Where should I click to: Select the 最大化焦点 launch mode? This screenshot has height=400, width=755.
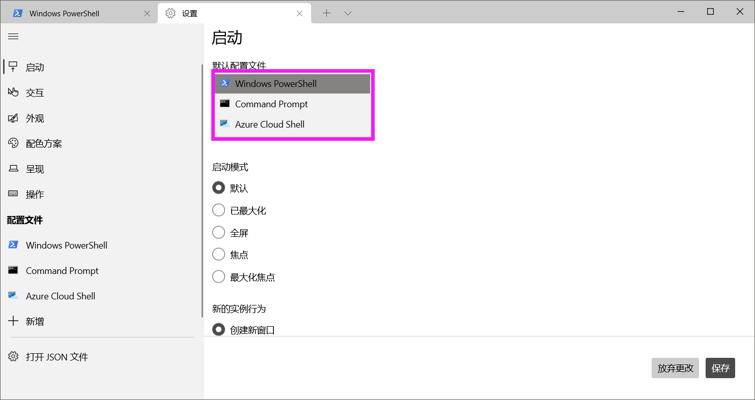point(218,276)
